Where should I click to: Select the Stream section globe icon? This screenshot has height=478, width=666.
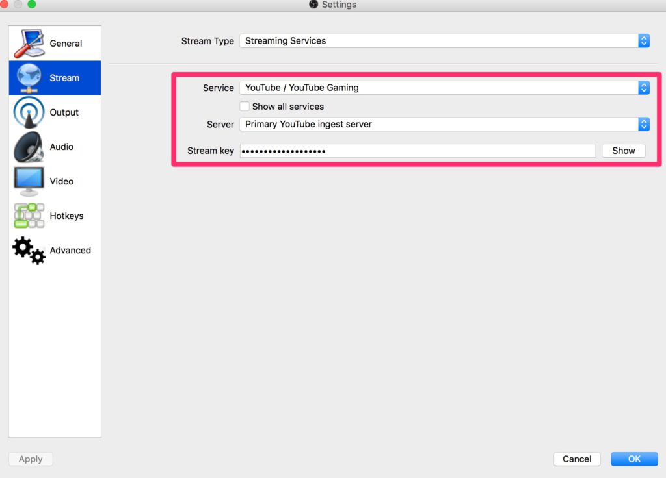(29, 78)
